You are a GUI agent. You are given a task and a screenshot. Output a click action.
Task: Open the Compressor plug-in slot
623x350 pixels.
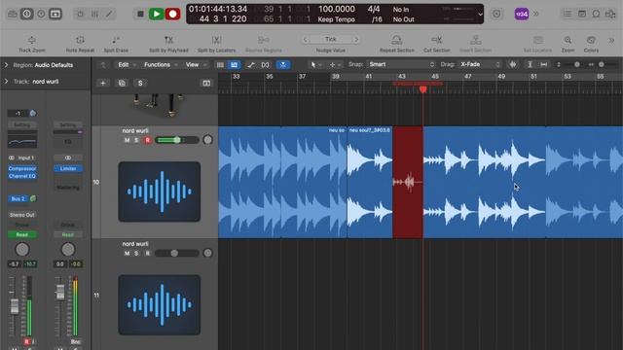tap(22, 168)
